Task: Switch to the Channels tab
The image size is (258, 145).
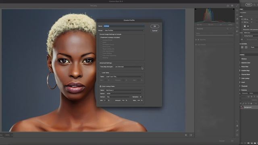Action: coord(245,93)
